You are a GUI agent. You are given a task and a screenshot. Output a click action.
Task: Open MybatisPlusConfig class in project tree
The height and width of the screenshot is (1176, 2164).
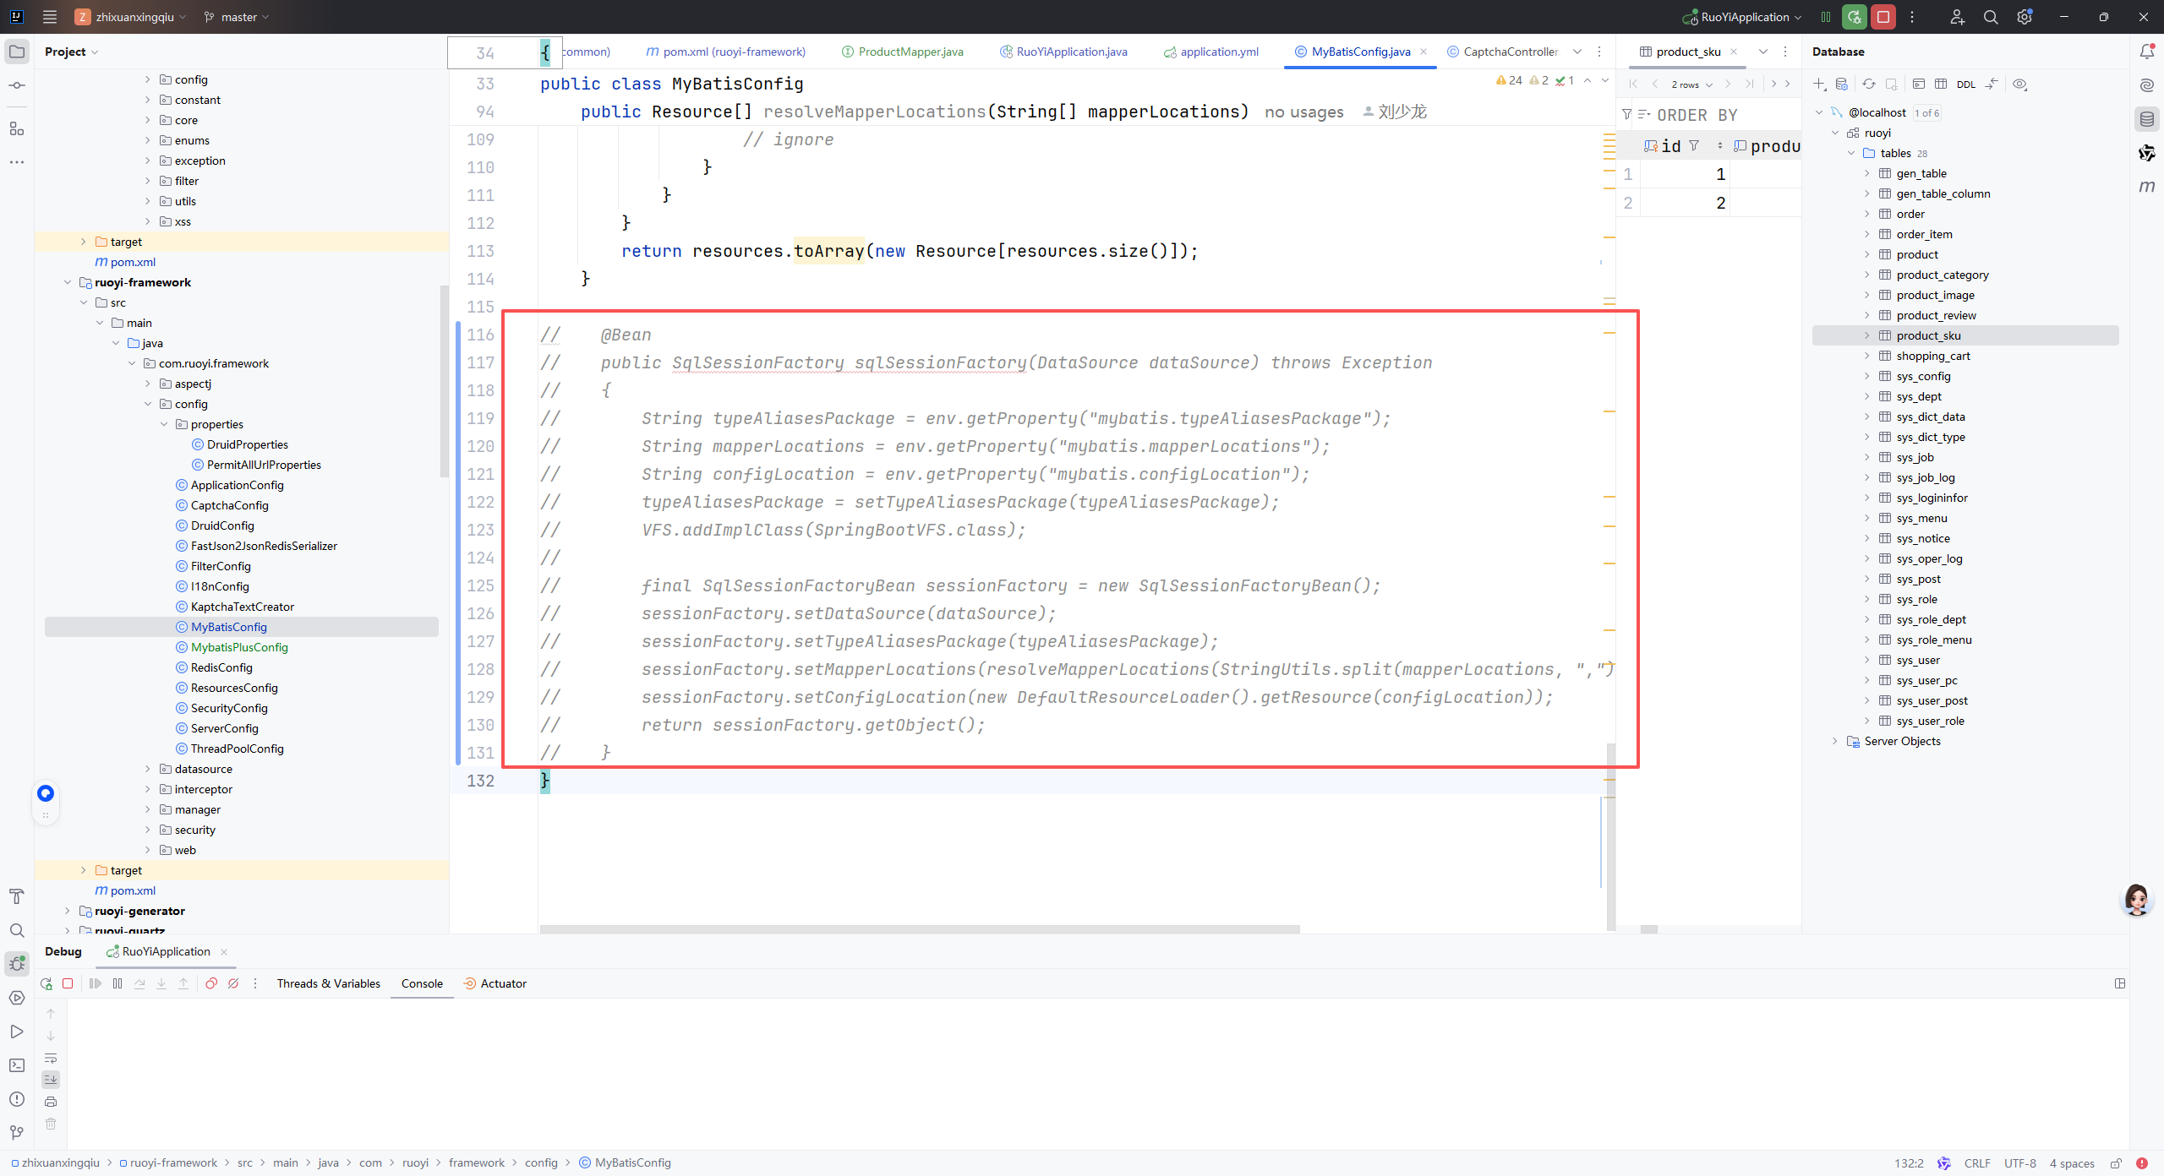point(239,647)
